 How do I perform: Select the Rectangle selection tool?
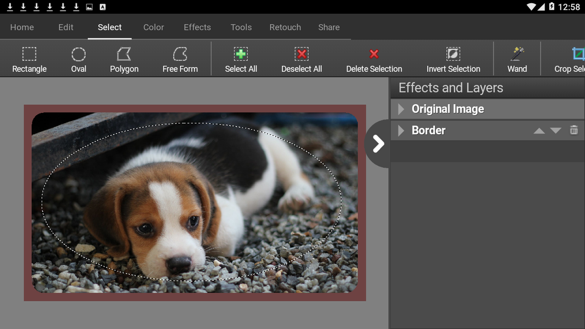(x=29, y=58)
